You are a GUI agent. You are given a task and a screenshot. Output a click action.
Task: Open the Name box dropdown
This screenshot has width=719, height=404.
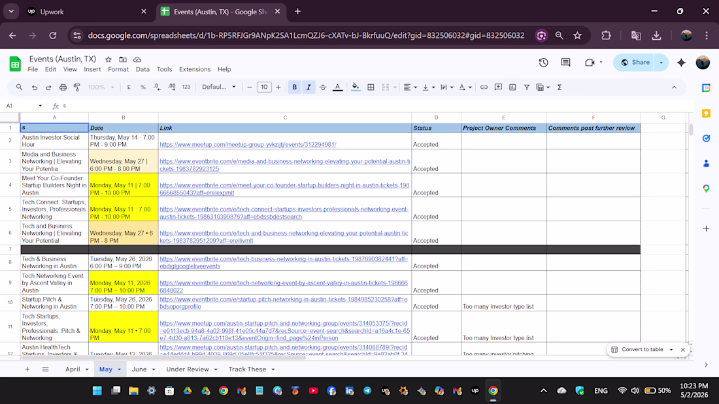pos(40,106)
